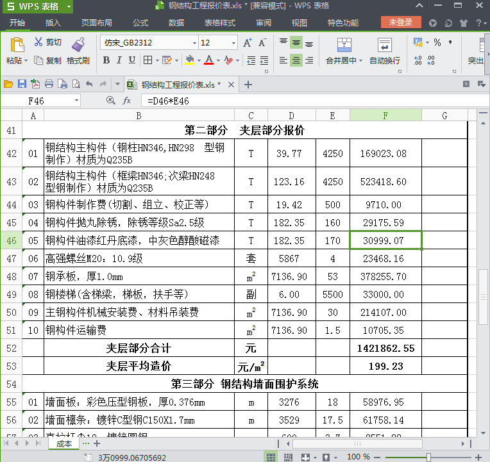Open file with folder icon
This screenshot has width=490, height=462.
coord(8,84)
